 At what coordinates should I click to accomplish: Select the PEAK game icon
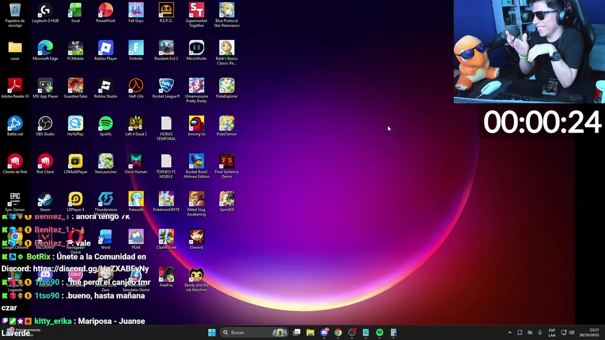136,240
